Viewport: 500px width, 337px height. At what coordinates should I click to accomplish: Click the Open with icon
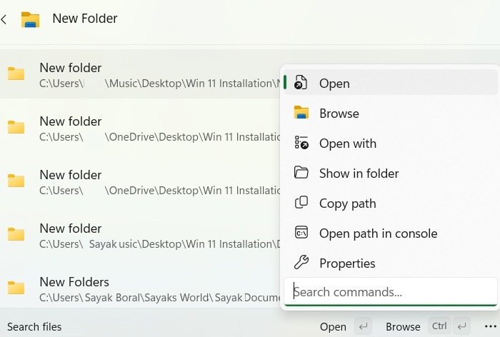pos(301,143)
